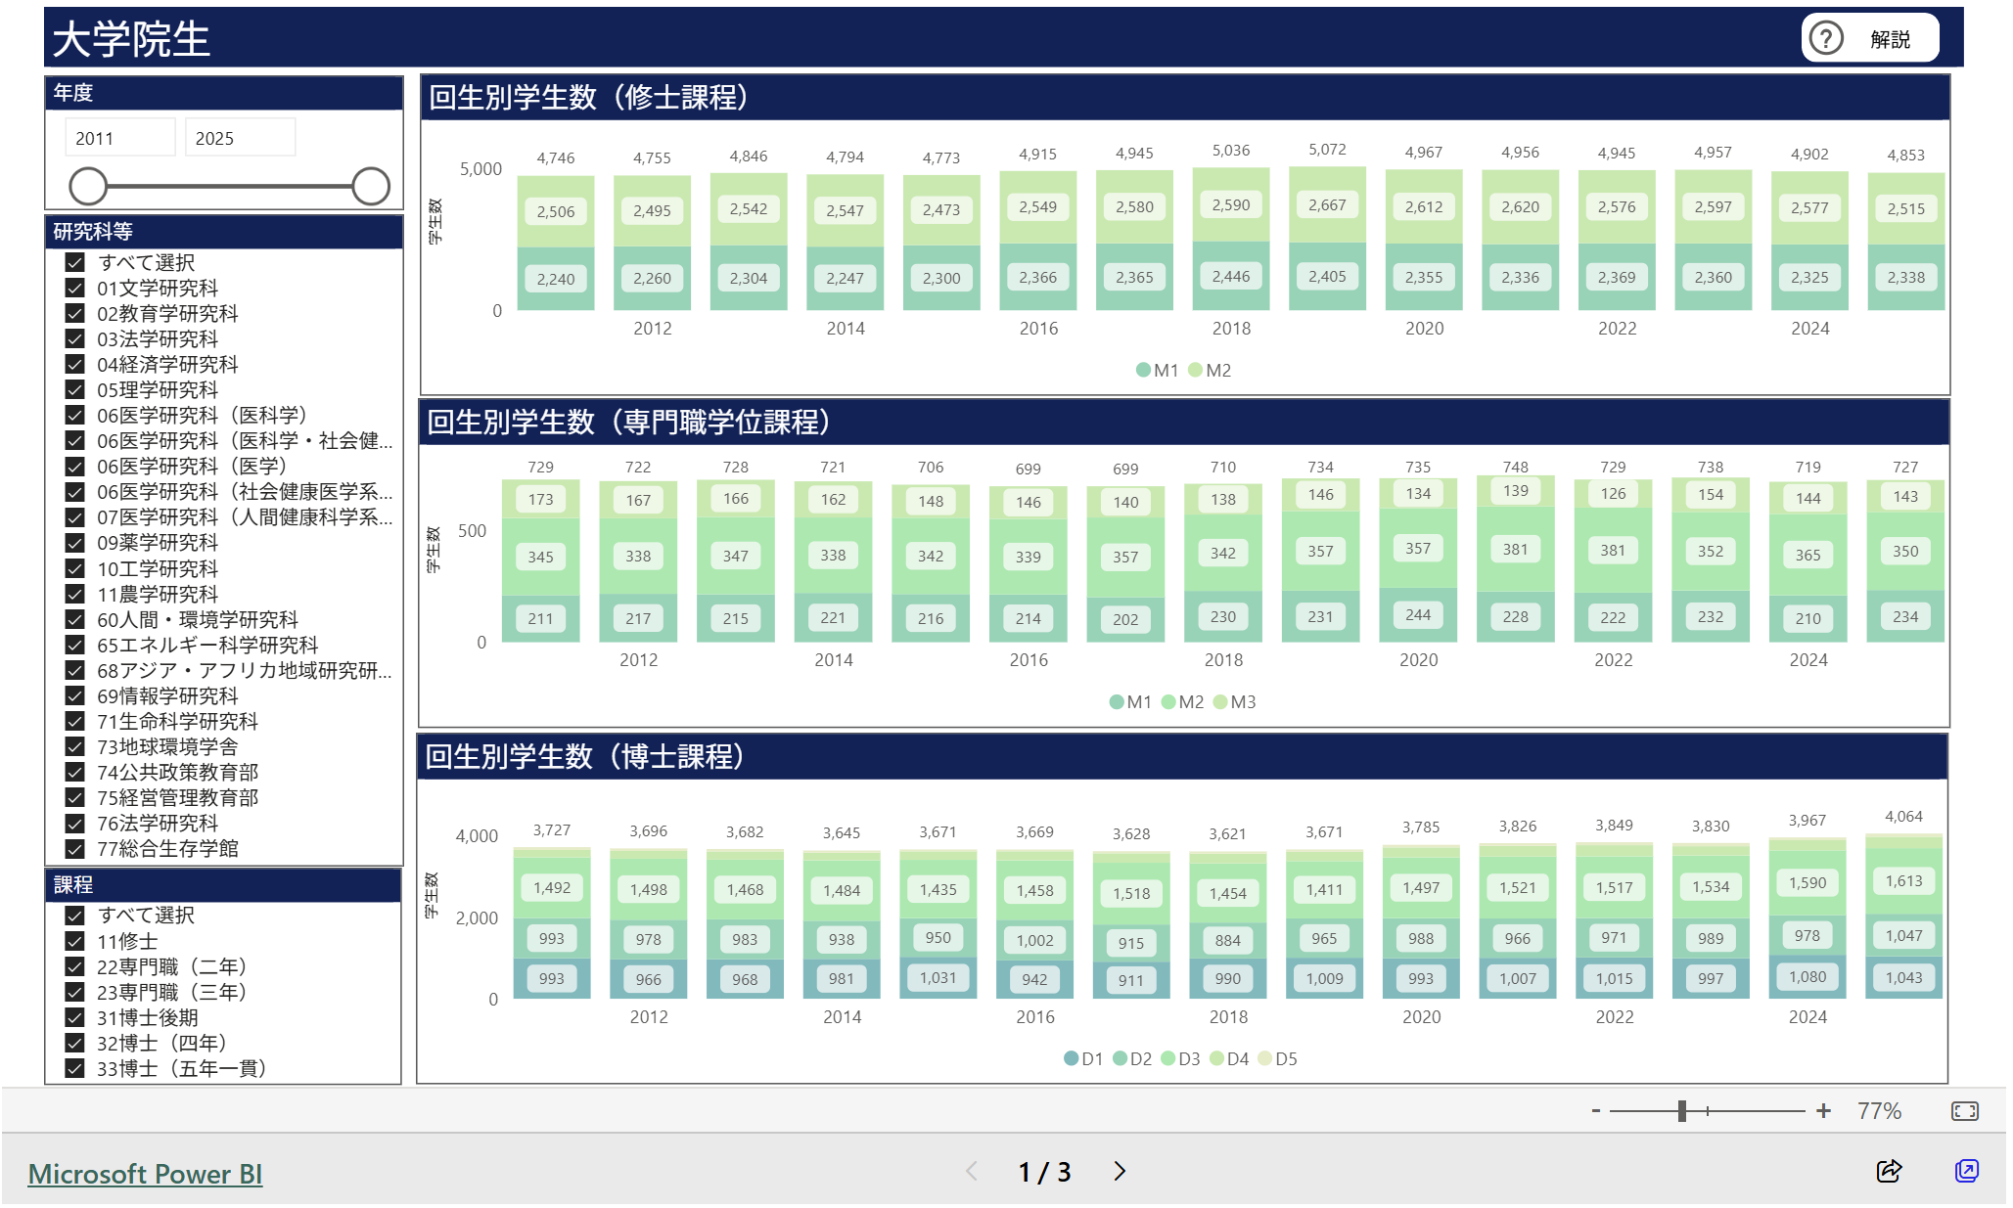Click the zoom in plus icon

coord(1823,1111)
